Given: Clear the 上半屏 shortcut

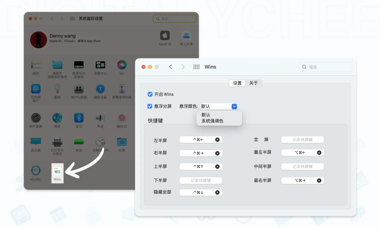Looking at the screenshot, I should click(217, 167).
